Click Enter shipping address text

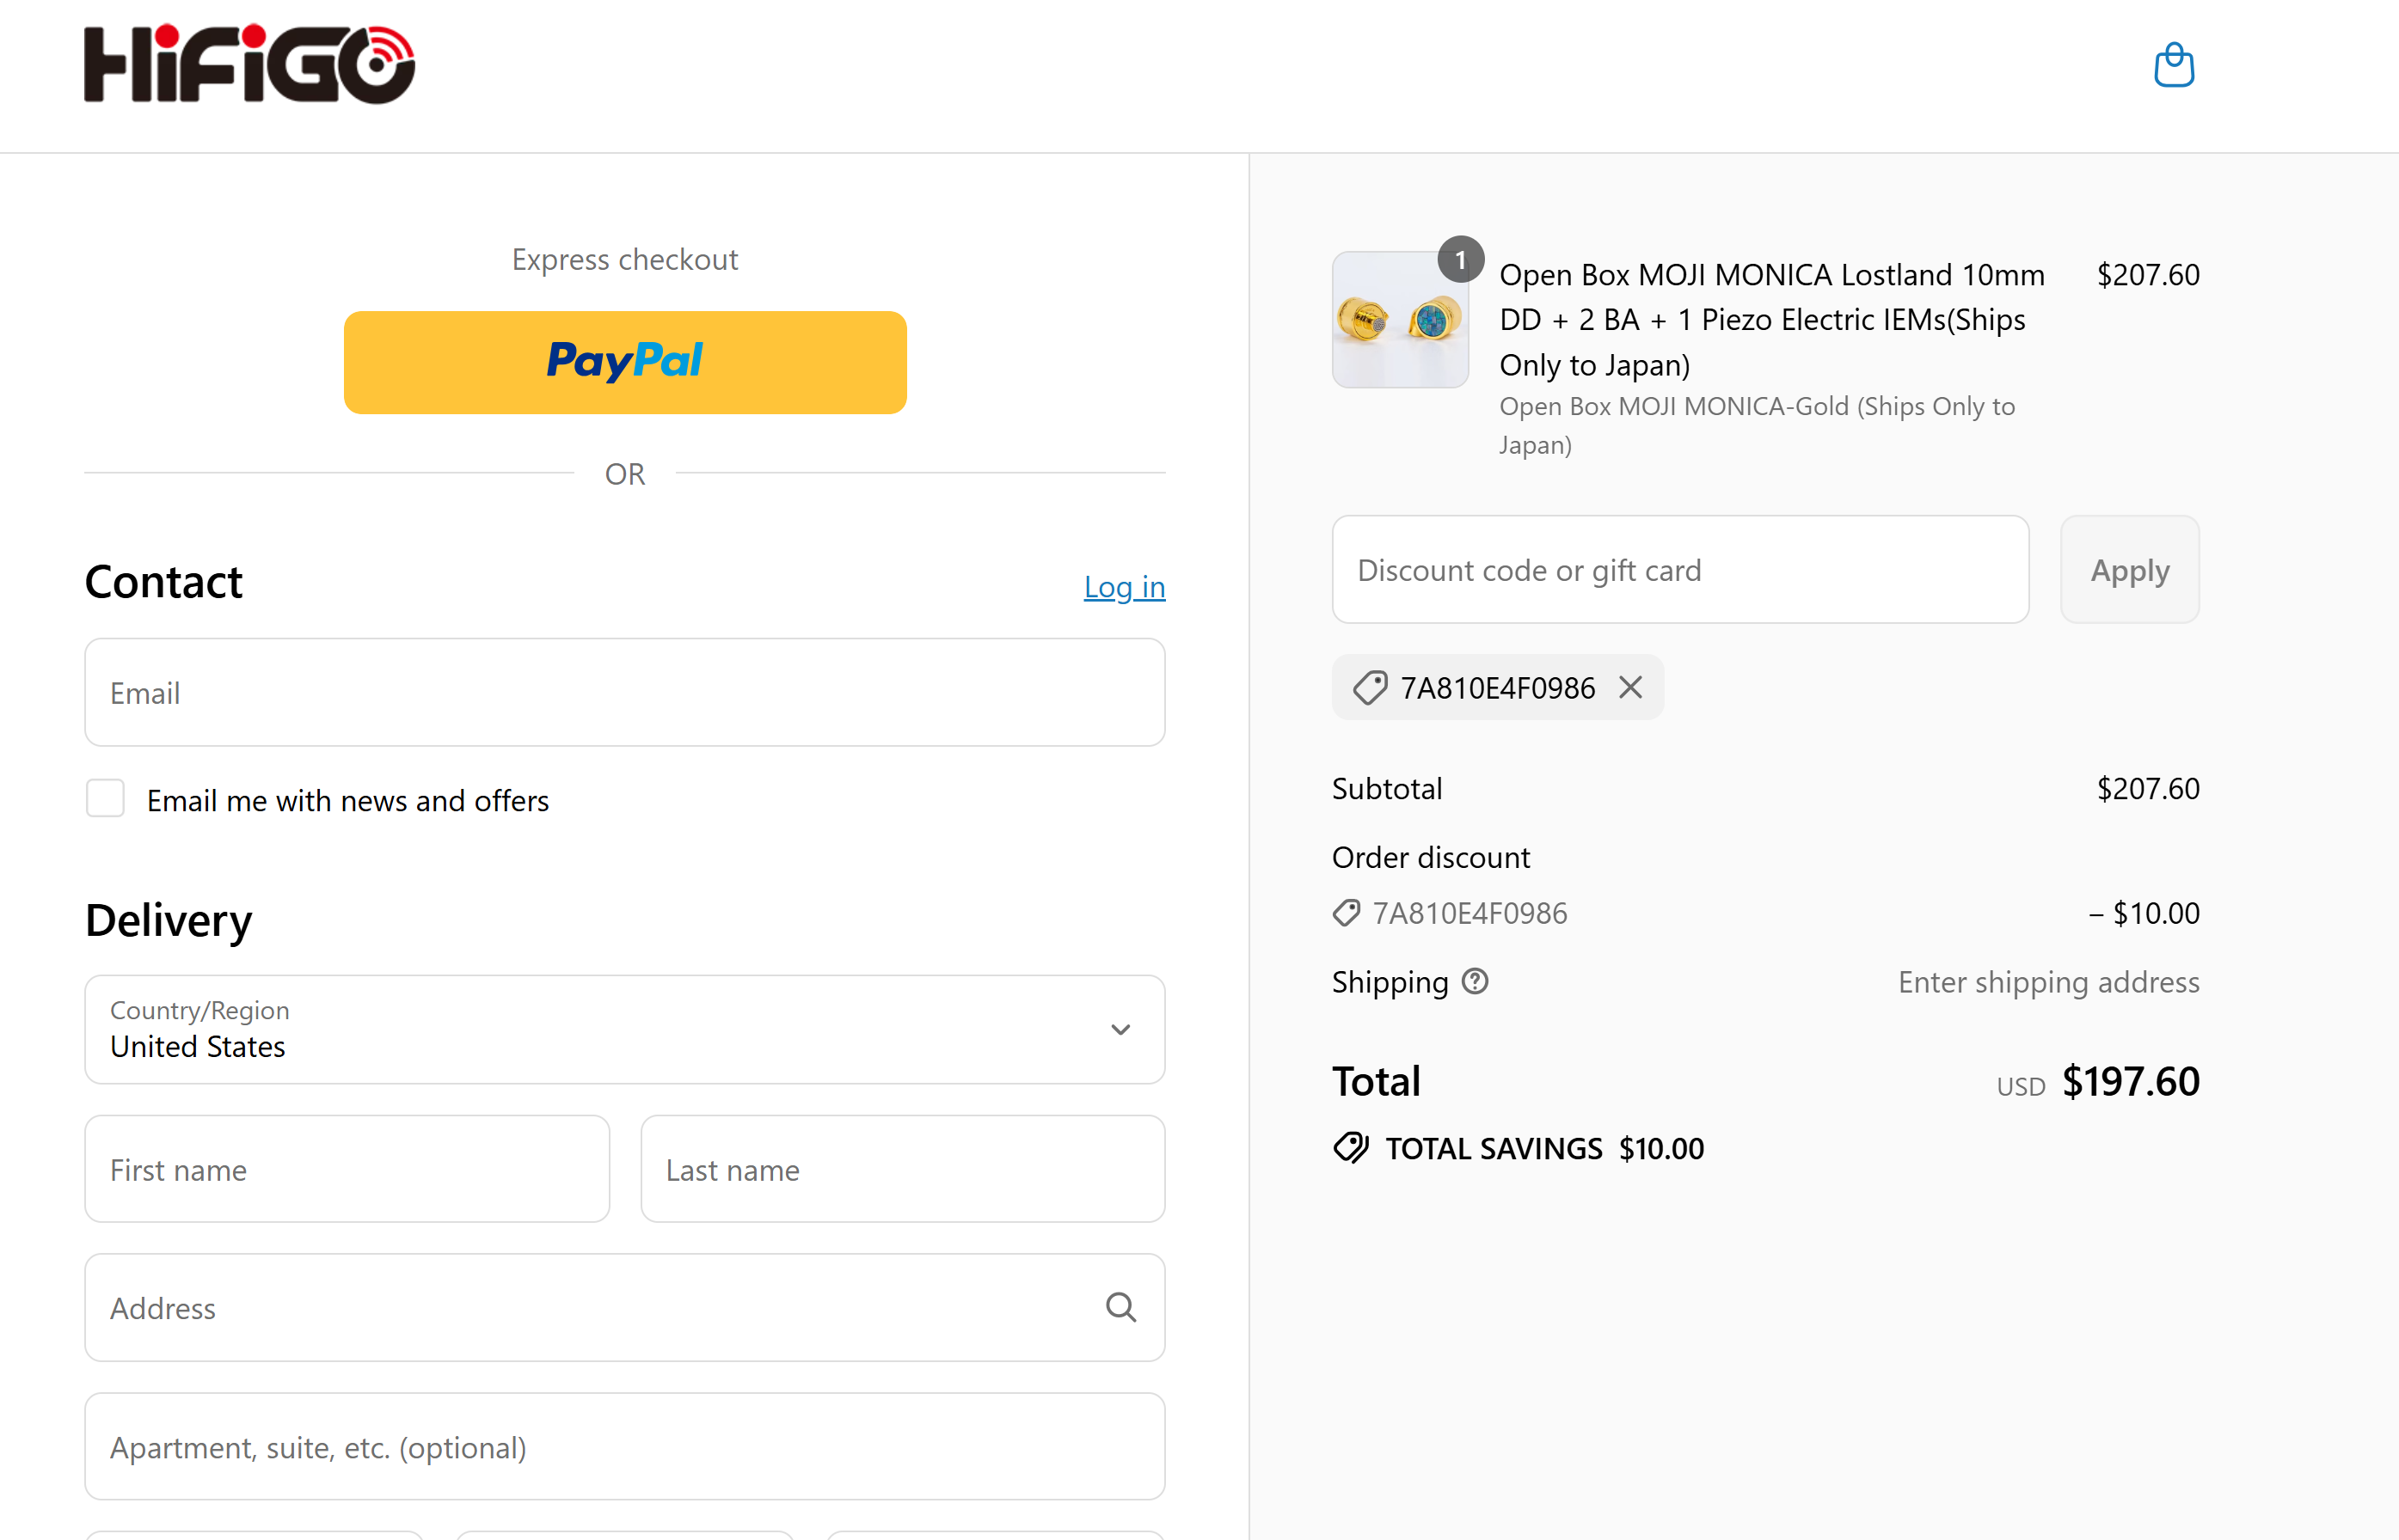tap(2049, 982)
